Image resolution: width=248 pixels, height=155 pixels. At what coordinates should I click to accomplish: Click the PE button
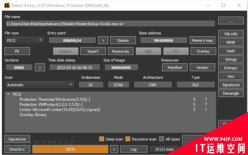click(x=17, y=51)
